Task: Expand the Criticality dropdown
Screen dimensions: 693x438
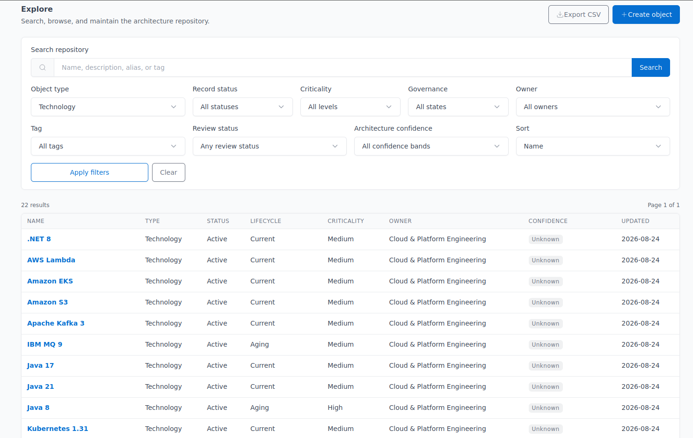Action: pyautogui.click(x=350, y=107)
